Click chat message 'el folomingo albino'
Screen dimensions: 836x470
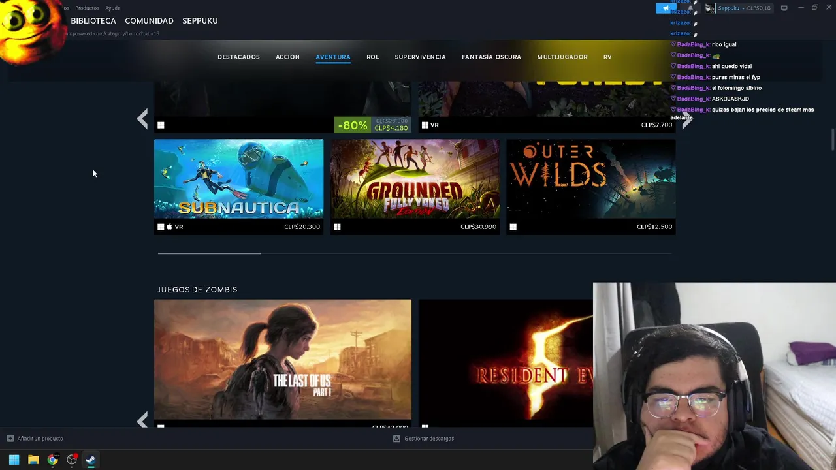(737, 88)
